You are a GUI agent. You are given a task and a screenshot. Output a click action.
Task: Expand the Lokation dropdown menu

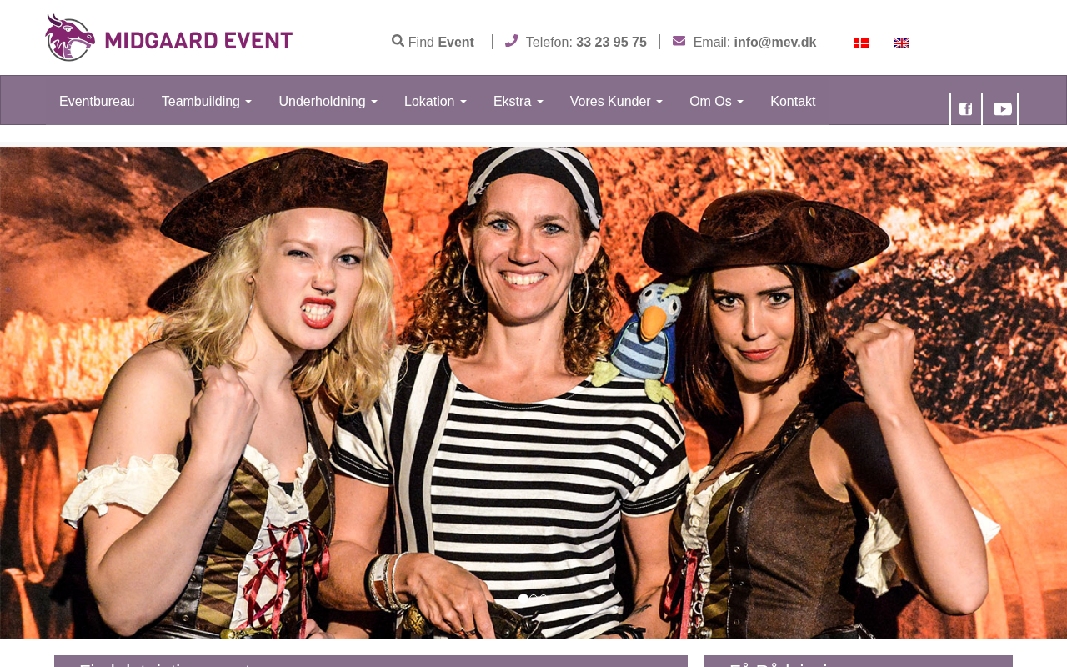[435, 102]
